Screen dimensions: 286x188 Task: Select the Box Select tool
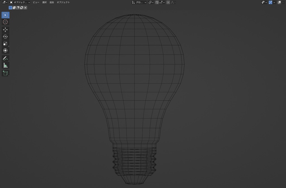tap(5, 15)
